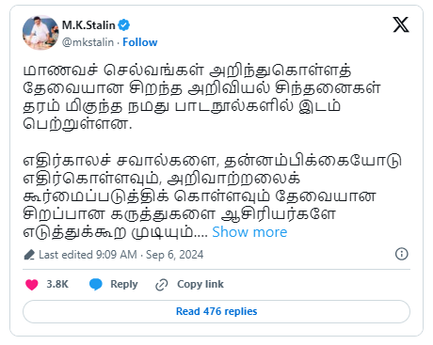
Task: Open the tweet info circle icon
Action: [402, 254]
